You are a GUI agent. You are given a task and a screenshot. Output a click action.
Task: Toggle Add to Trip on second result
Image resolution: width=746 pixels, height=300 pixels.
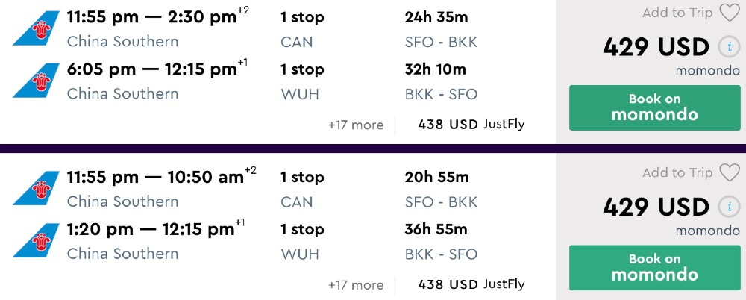click(x=677, y=173)
